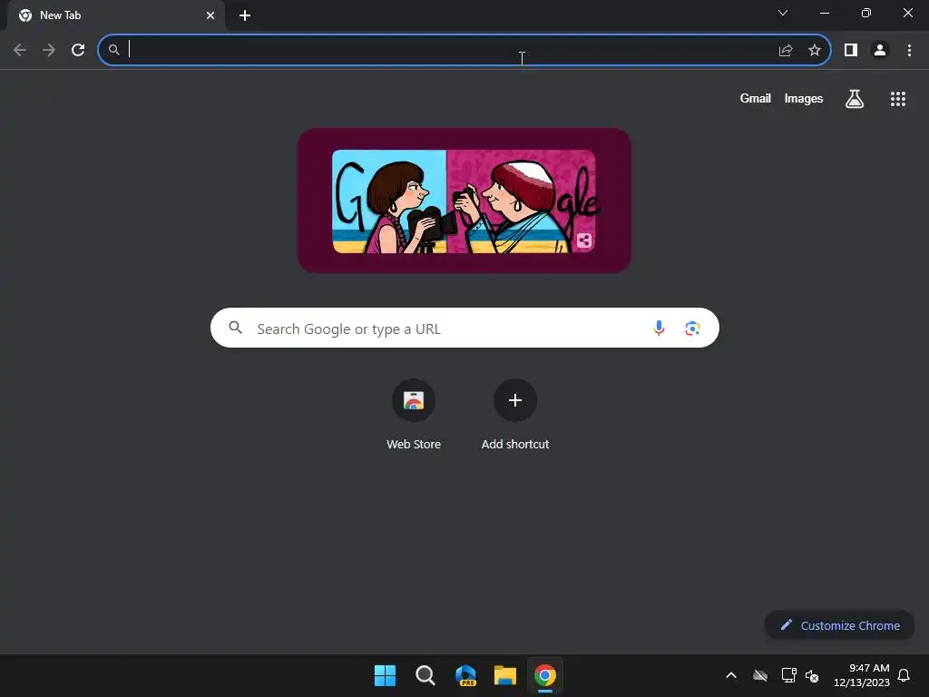Close the New Tab tab
This screenshot has height=697, width=929.
(210, 15)
